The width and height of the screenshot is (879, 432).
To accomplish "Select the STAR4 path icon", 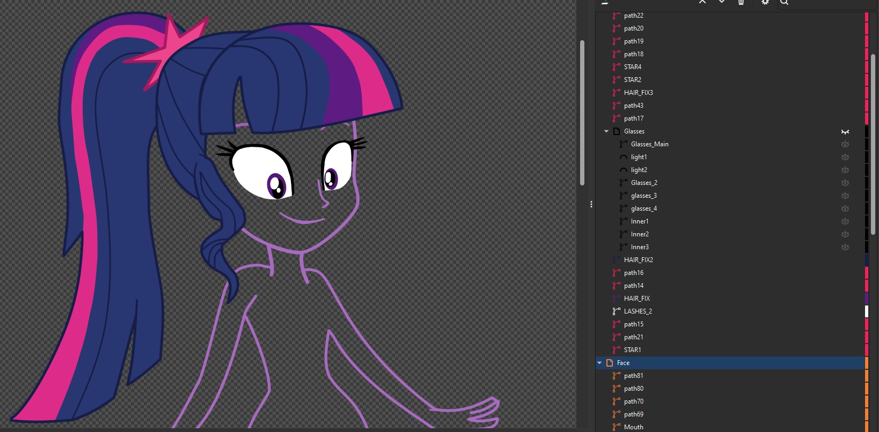I will [617, 67].
